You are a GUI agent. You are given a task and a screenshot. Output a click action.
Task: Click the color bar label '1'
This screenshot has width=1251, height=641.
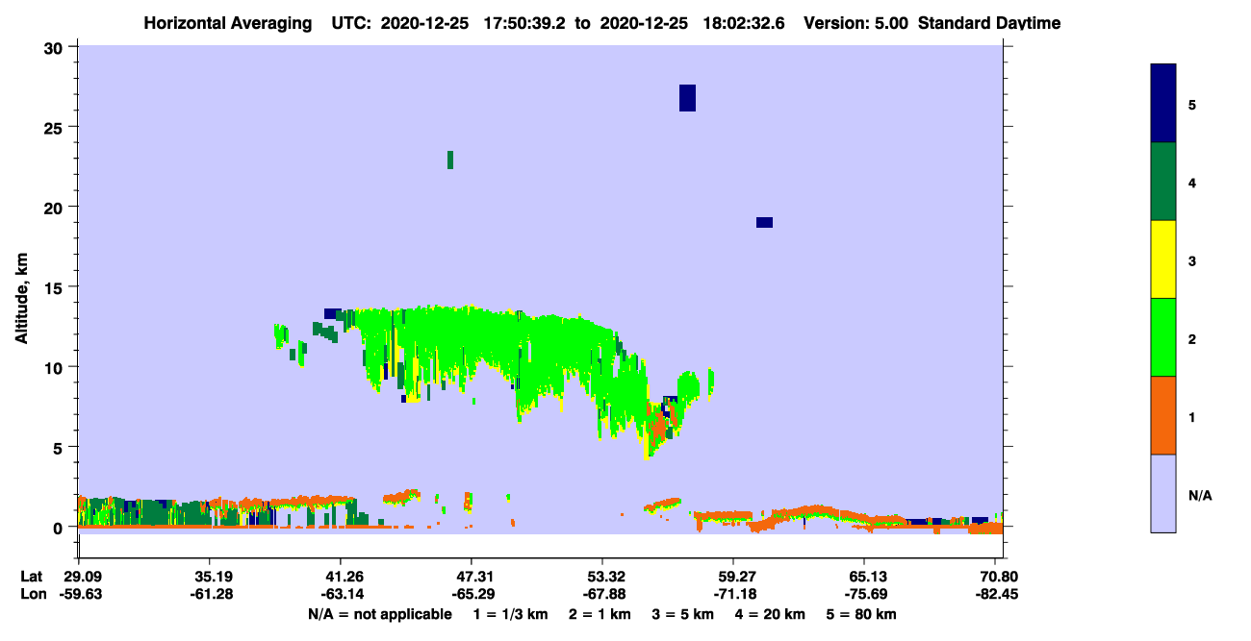[x=1192, y=417]
